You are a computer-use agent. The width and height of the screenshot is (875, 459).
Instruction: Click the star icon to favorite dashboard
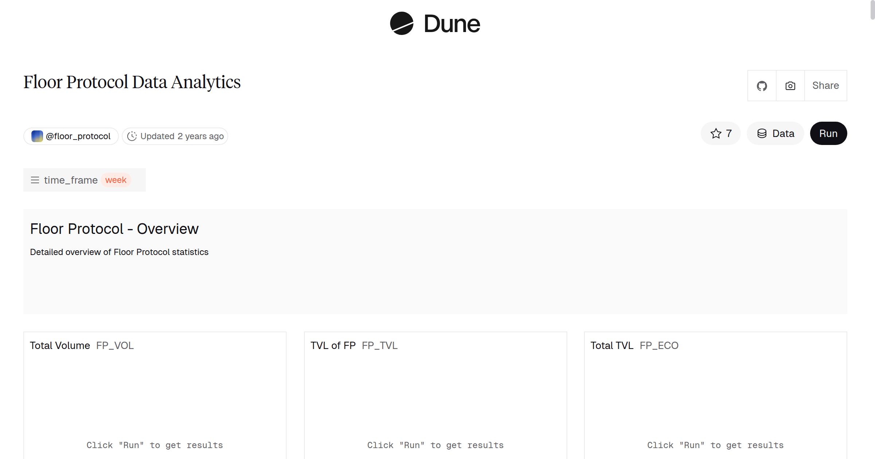715,133
